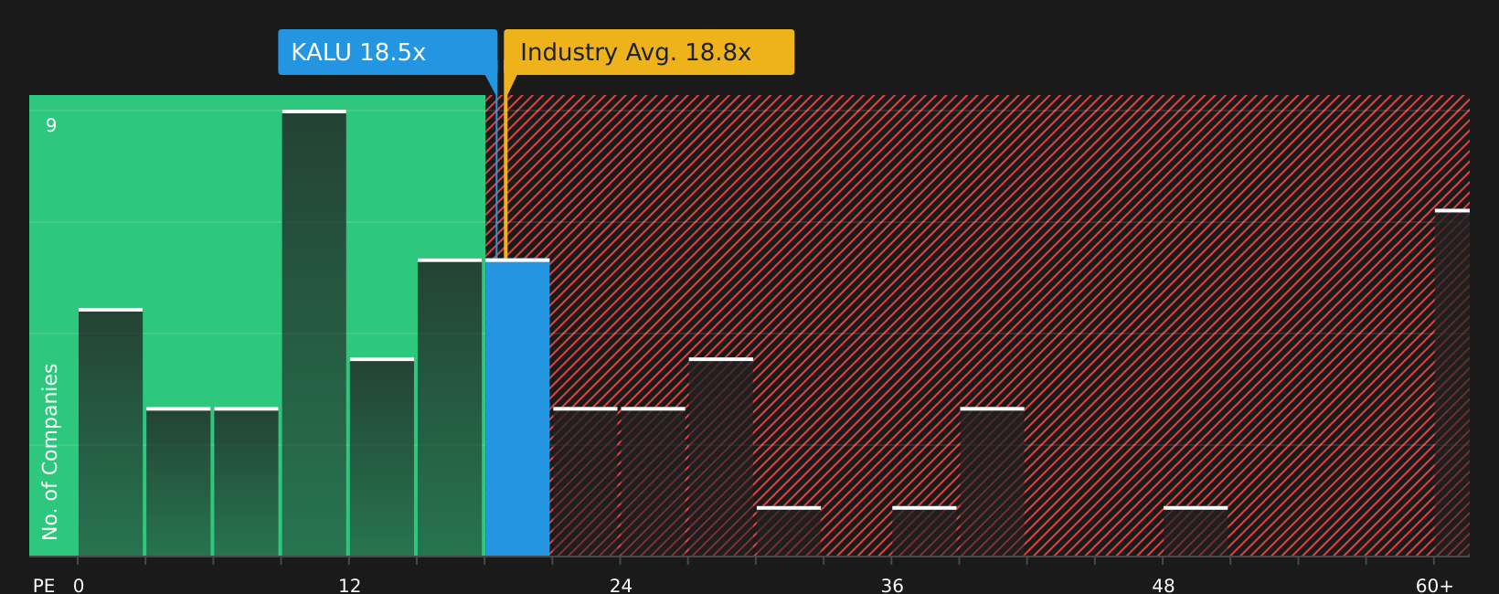Click the x-axis label 24
1499x594 pixels.
621,586
